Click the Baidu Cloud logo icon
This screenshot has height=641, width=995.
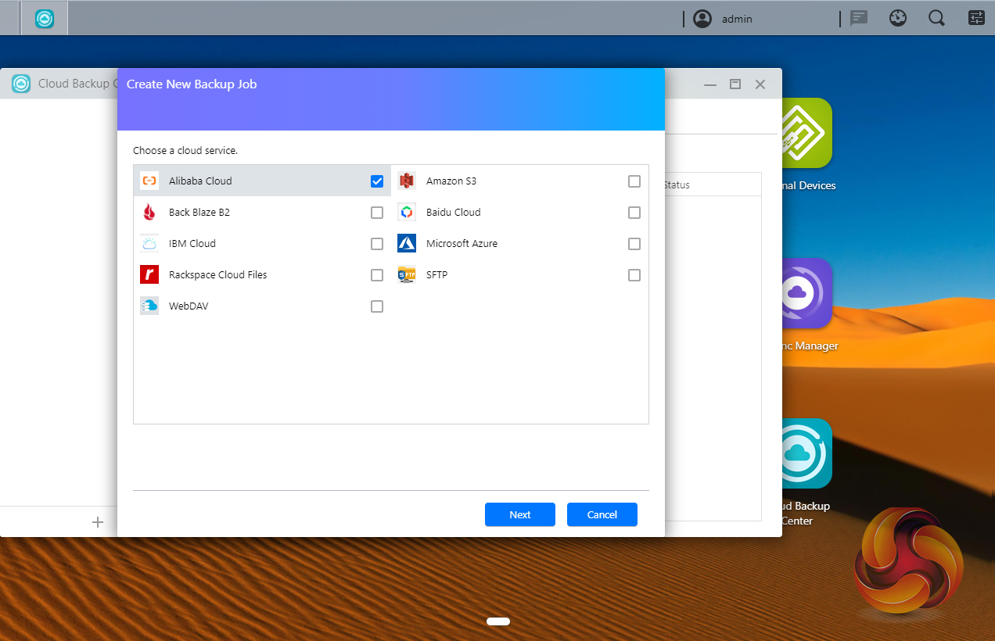point(407,212)
